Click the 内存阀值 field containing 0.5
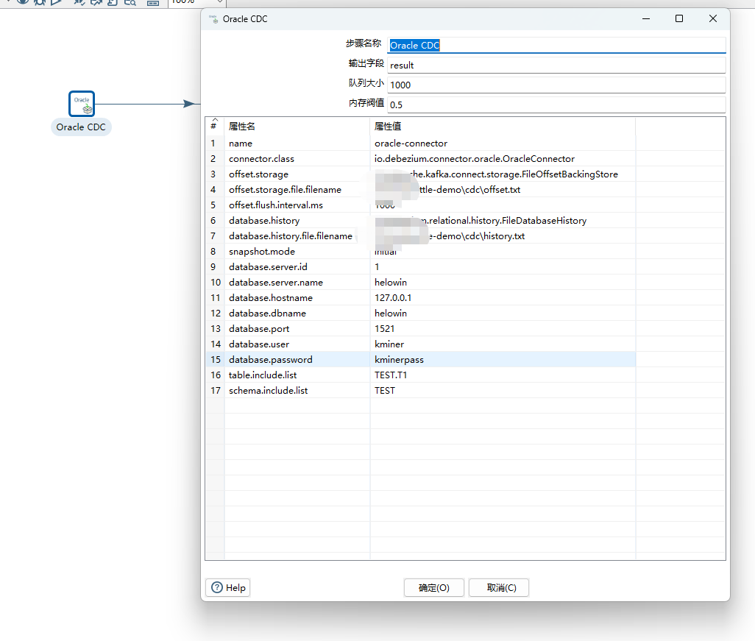 [556, 105]
